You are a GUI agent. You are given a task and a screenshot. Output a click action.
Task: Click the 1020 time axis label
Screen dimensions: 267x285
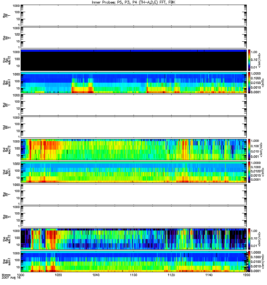(58, 275)
